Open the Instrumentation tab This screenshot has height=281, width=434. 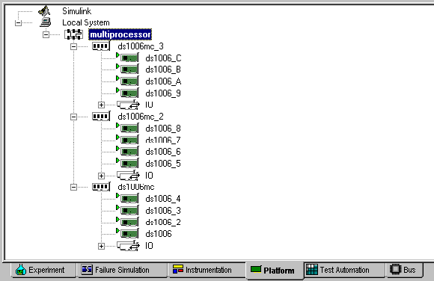click(207, 270)
